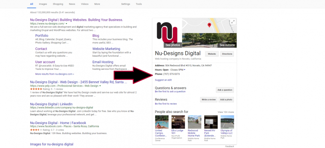Screen dimensions: 325x148
Task: Open the User account sitelink
Action: tap(45, 62)
